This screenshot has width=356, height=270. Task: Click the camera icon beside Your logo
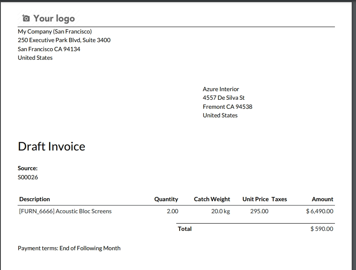(x=26, y=18)
